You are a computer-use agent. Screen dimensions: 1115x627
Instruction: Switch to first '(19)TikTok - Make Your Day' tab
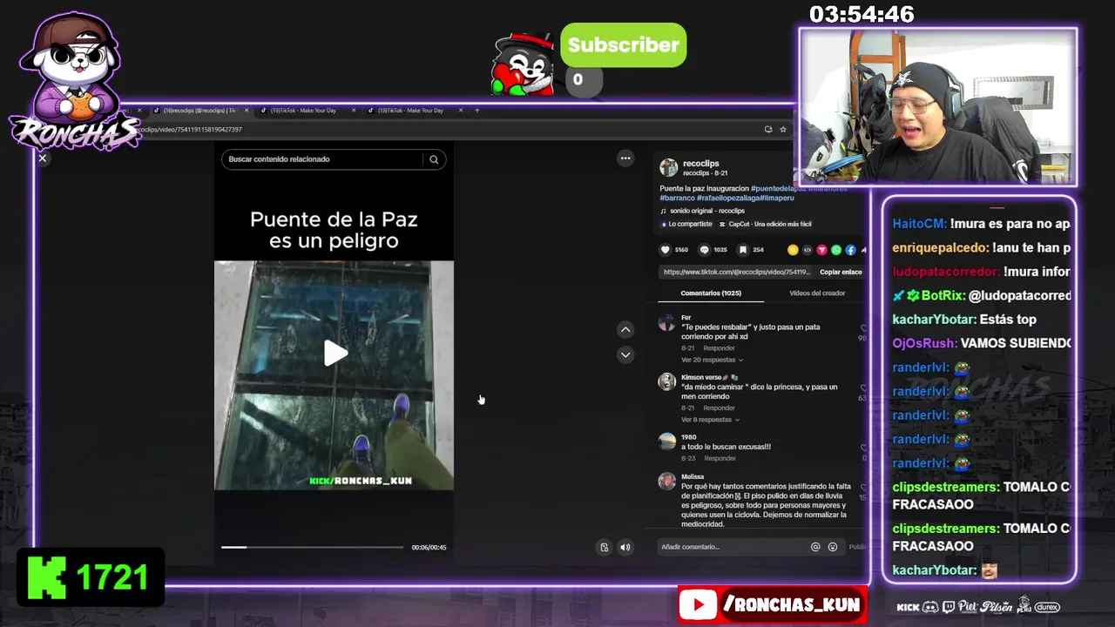[307, 111]
